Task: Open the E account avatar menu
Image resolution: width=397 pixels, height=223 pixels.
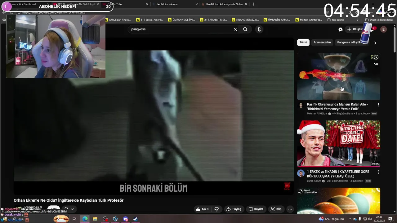Action: click(x=384, y=29)
